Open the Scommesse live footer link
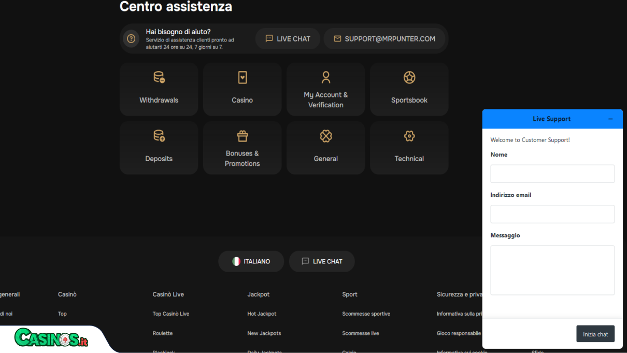The image size is (627, 353). 361,333
